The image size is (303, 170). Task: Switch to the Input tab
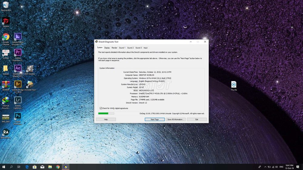(x=145, y=48)
